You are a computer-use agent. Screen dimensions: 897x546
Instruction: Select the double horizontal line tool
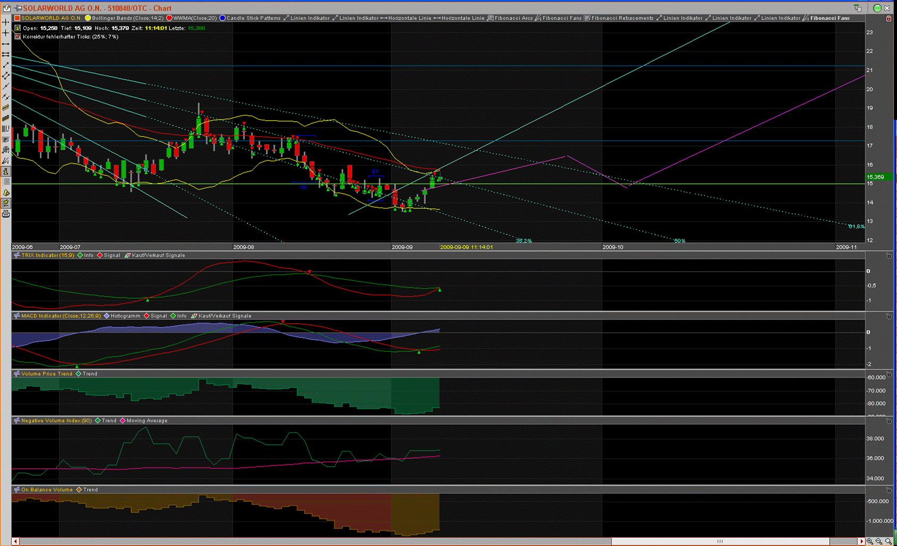[6, 54]
